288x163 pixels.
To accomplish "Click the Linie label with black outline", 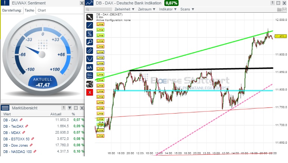I will pos(100,130).
